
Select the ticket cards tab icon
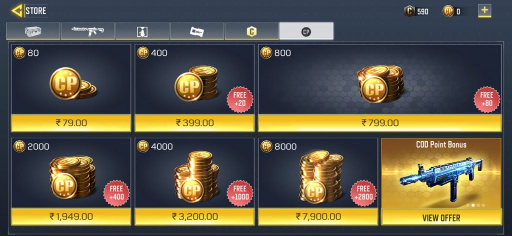click(x=197, y=31)
